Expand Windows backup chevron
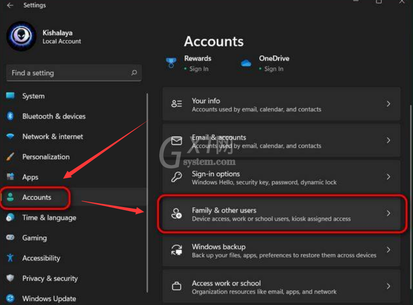This screenshot has height=305, width=413. 388,250
